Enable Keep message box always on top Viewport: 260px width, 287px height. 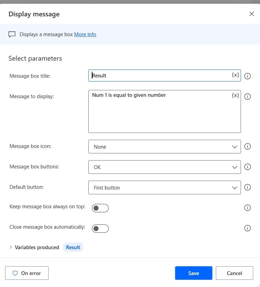pos(100,208)
